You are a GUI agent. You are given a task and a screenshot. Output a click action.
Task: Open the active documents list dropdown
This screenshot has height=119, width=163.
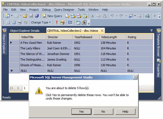tap(152, 30)
